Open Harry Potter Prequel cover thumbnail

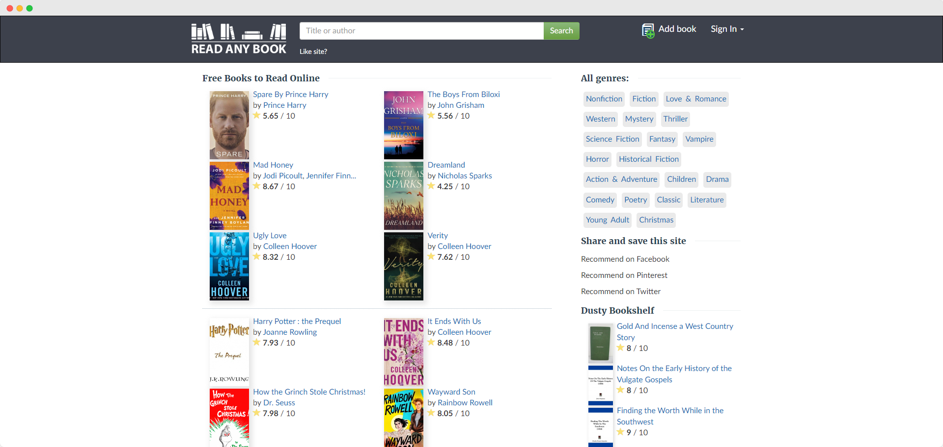pos(229,352)
